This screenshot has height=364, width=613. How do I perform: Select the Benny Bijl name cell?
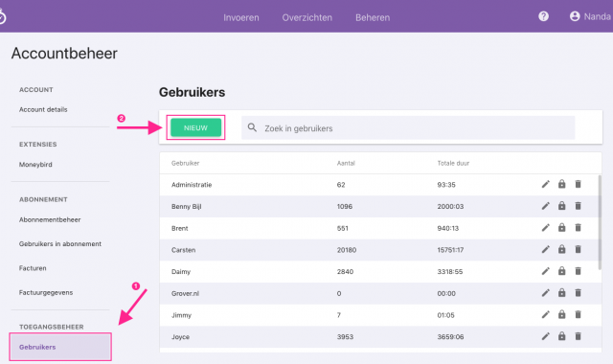pyautogui.click(x=187, y=207)
